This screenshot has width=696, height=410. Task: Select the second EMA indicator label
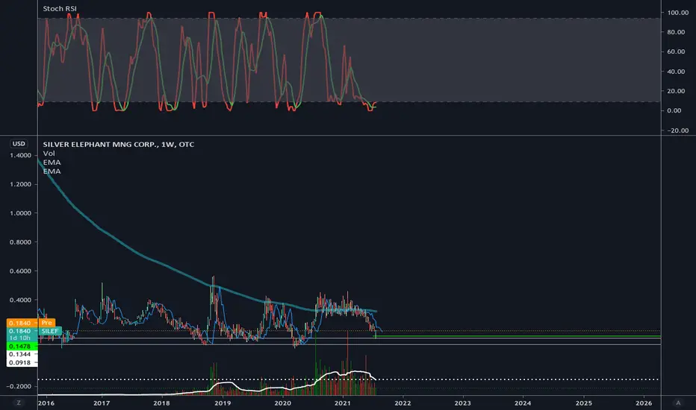click(52, 171)
